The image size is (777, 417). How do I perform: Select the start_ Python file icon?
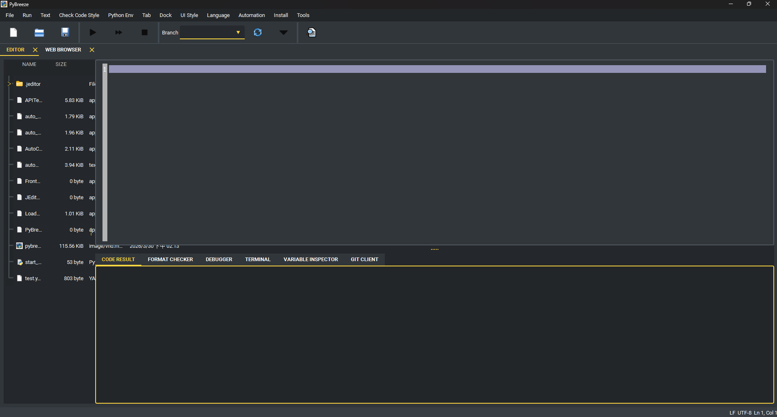coord(19,262)
